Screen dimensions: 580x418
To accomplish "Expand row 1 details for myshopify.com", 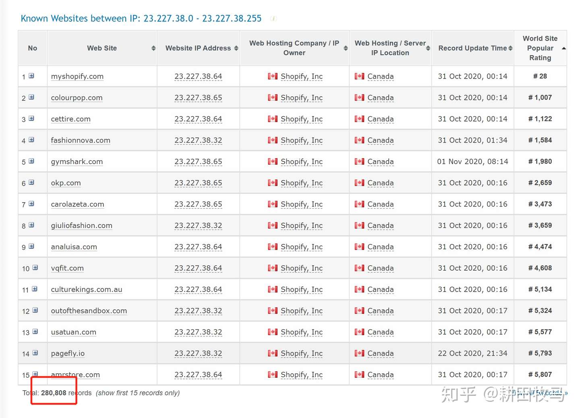I will pyautogui.click(x=31, y=76).
